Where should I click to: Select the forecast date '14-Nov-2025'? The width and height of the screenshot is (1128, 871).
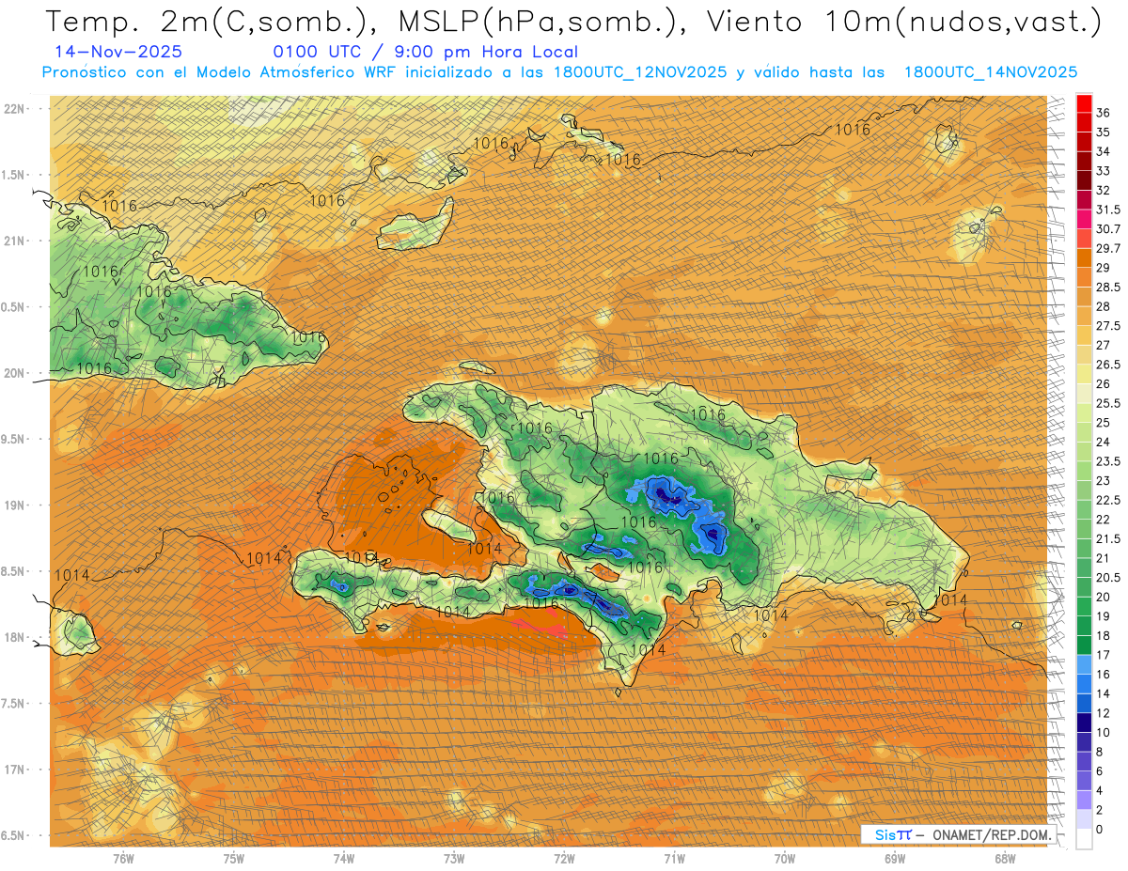118,53
